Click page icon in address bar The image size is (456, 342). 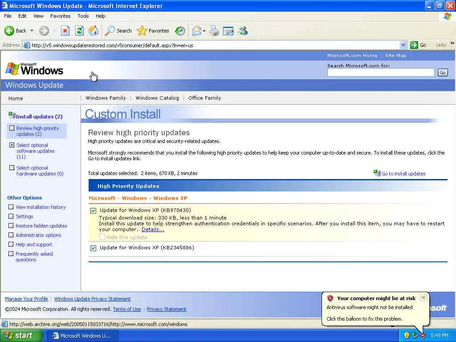pos(26,45)
